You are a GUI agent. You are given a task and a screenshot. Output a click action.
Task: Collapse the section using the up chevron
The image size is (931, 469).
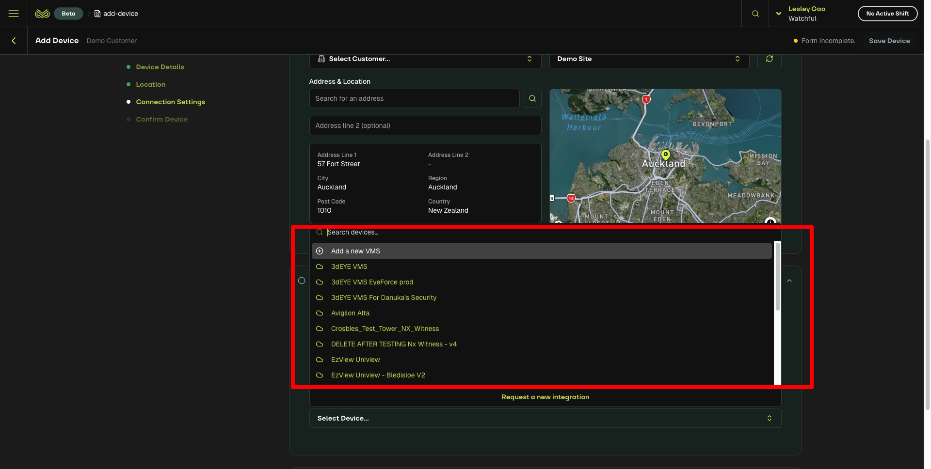coord(789,281)
